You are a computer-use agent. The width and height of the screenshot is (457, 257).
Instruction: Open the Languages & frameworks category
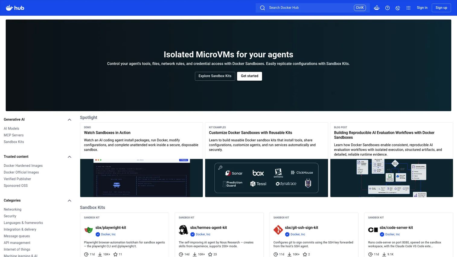tap(23, 223)
